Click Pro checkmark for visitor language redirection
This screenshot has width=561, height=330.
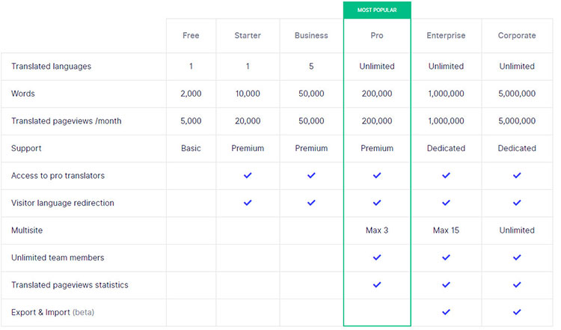(377, 203)
